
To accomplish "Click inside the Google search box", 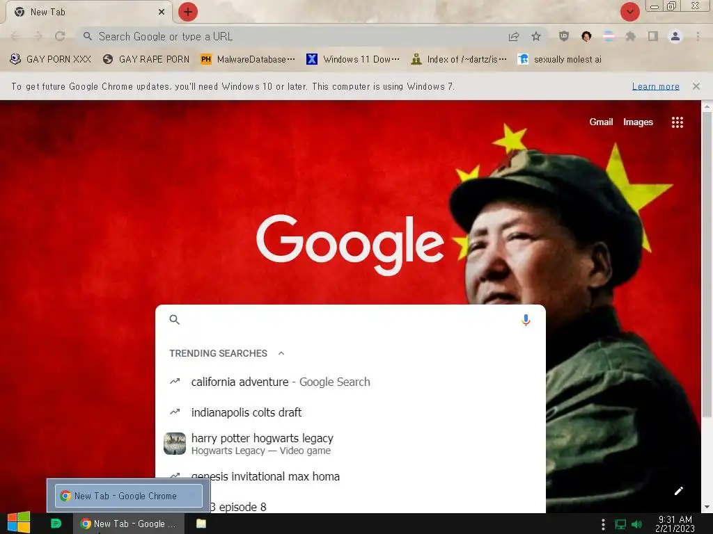I will pos(350,320).
